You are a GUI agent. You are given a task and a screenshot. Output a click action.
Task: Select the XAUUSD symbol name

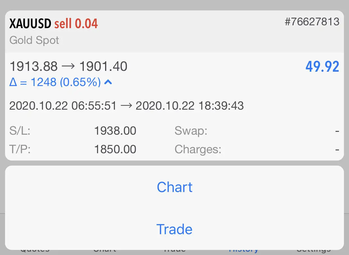(x=30, y=24)
